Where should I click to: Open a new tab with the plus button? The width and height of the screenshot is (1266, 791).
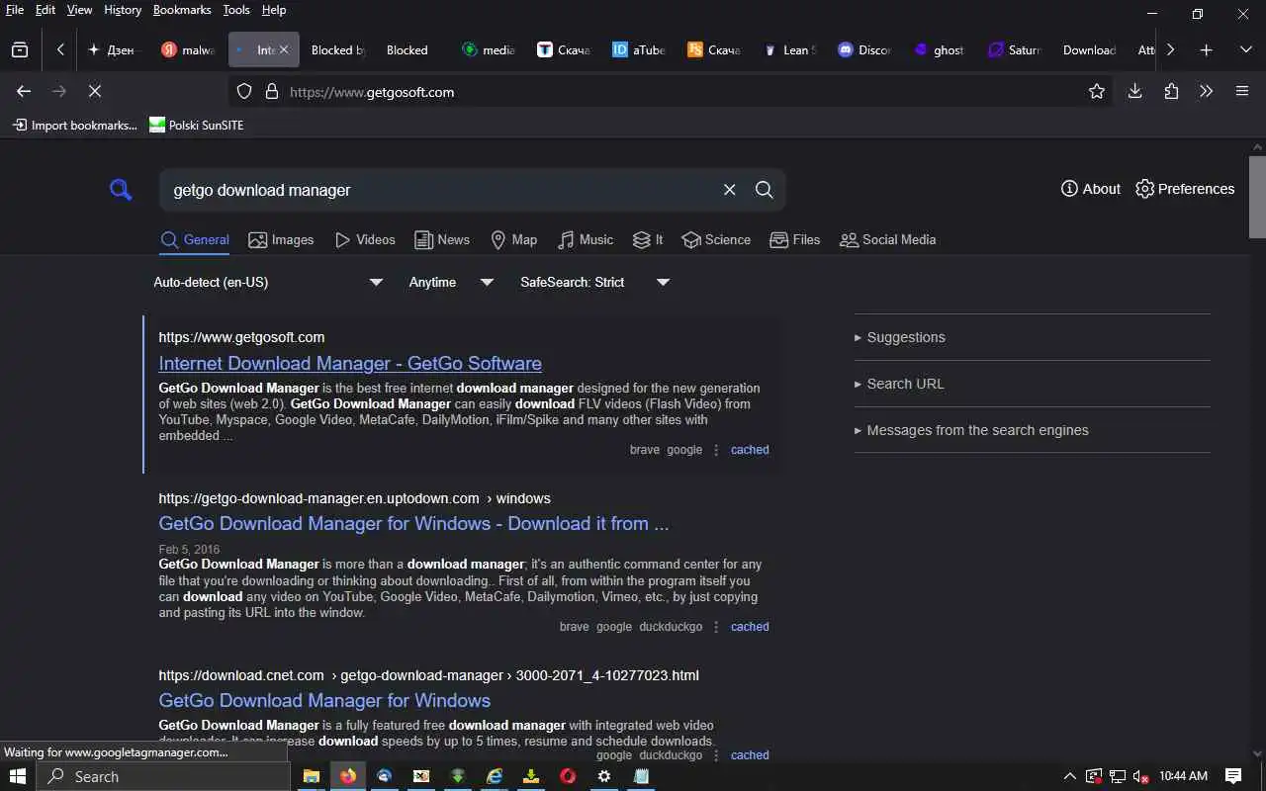pyautogui.click(x=1206, y=50)
